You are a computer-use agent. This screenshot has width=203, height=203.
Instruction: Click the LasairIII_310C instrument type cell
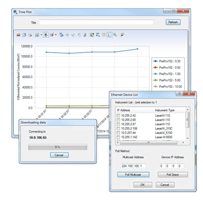(x=163, y=128)
